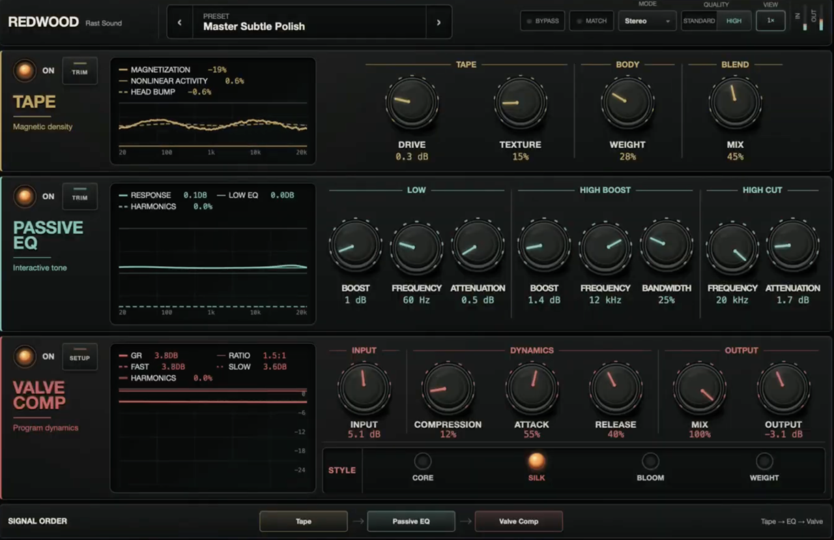Click the Valve Comp OUTPUT knob

coord(783,389)
